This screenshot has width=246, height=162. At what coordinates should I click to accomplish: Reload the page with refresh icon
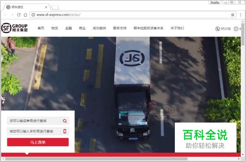(x=19, y=15)
